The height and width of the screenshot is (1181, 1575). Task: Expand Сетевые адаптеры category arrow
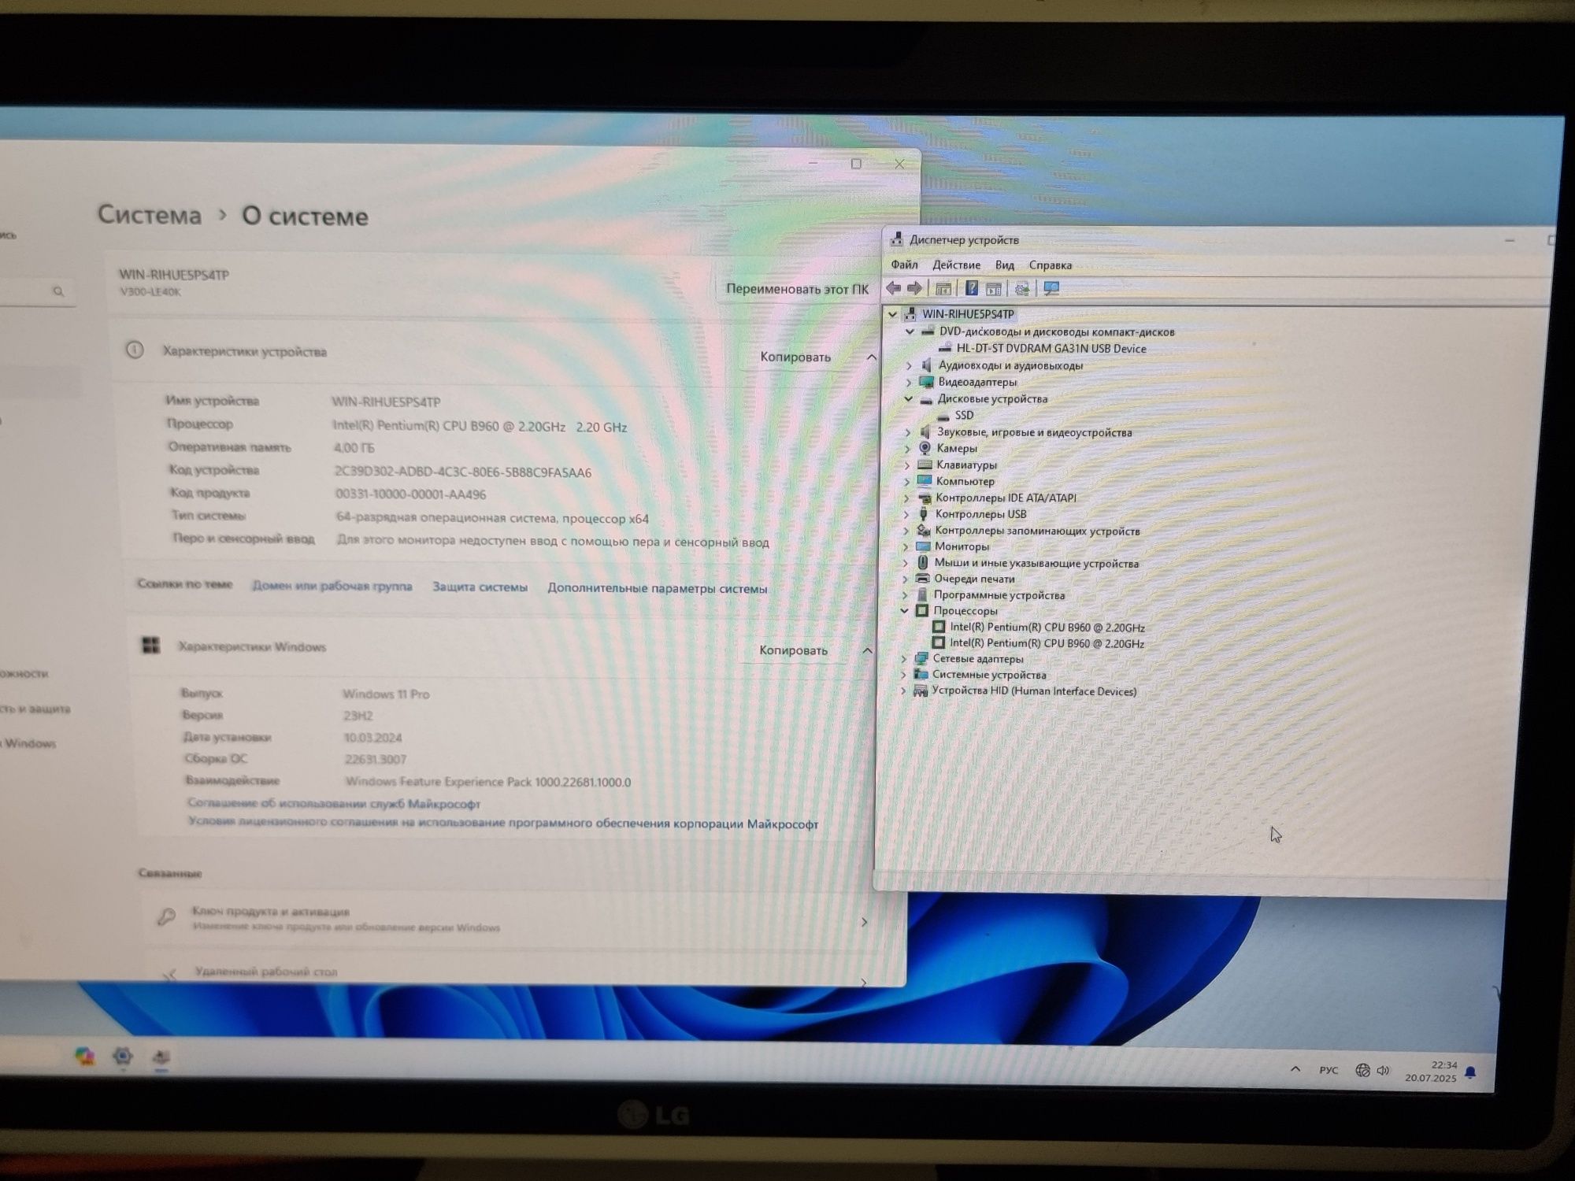click(904, 659)
